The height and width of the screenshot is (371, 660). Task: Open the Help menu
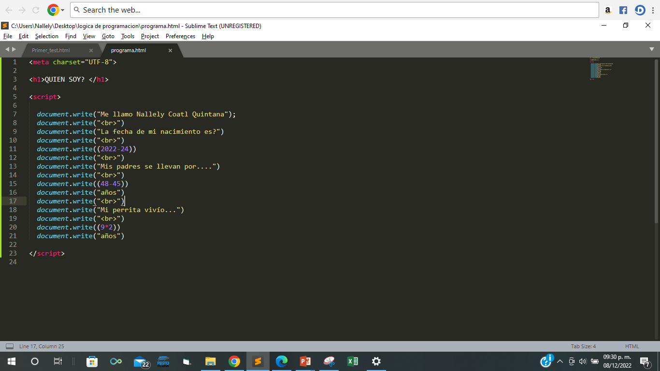[208, 36]
